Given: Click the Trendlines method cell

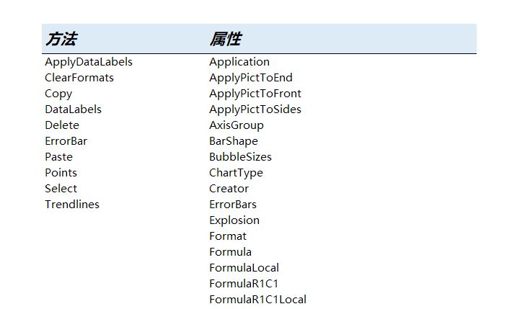Looking at the screenshot, I should point(72,205).
